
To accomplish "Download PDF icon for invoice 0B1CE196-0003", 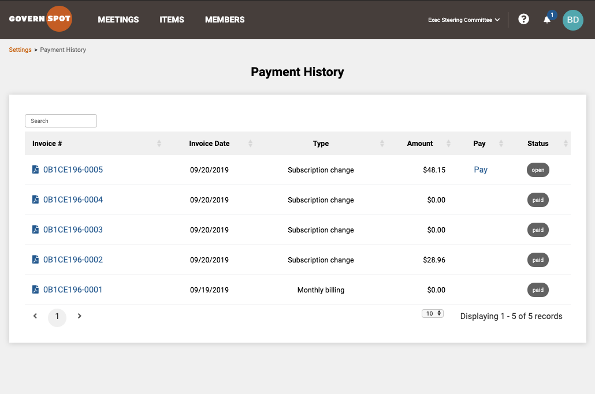I will tap(35, 229).
